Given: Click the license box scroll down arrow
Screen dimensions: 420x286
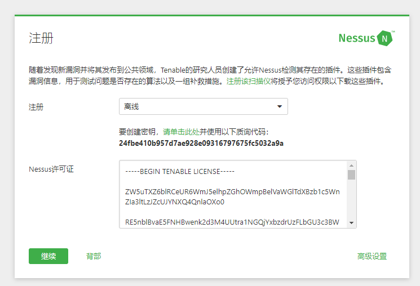Looking at the screenshot, I should pos(351,223).
